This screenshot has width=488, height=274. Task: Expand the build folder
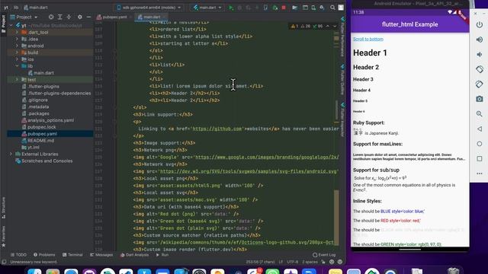click(x=17, y=53)
